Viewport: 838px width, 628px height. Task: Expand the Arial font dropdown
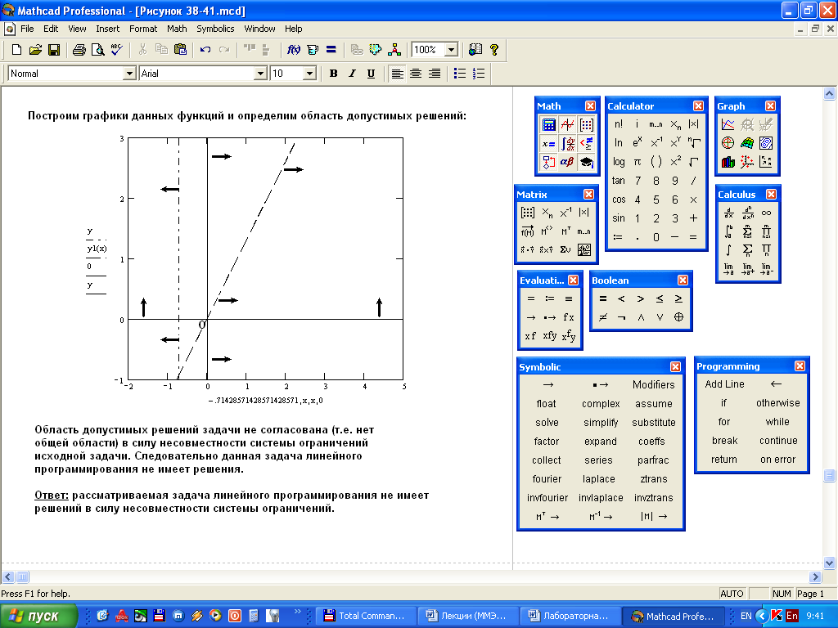click(x=260, y=74)
